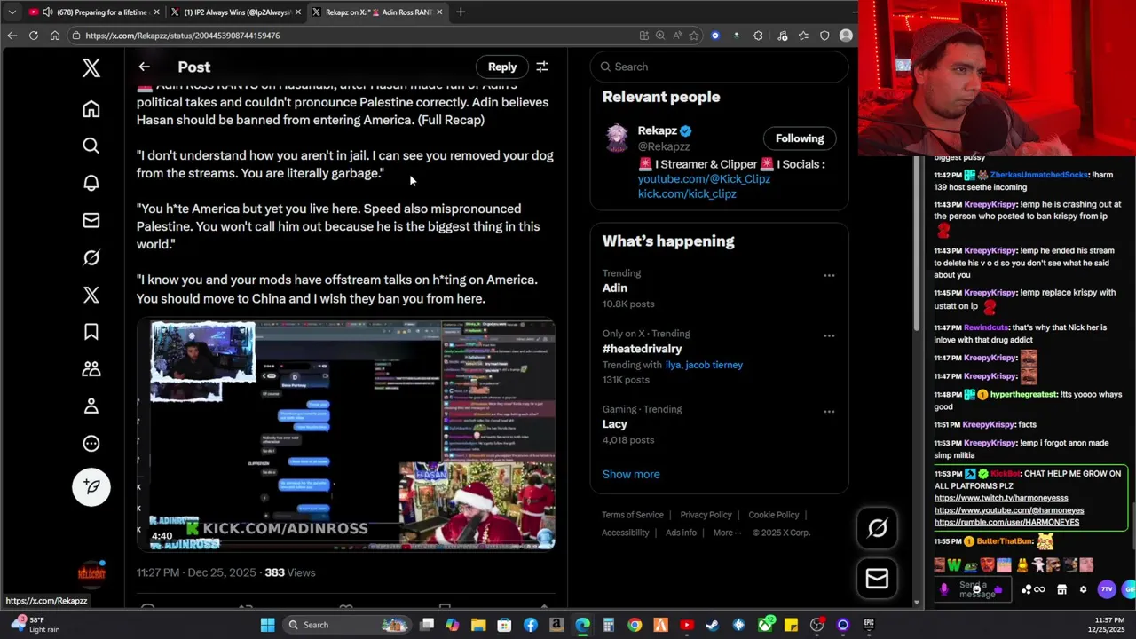This screenshot has height=639, width=1136.
Task: Expand More dropdown in footer
Action: 728,532
